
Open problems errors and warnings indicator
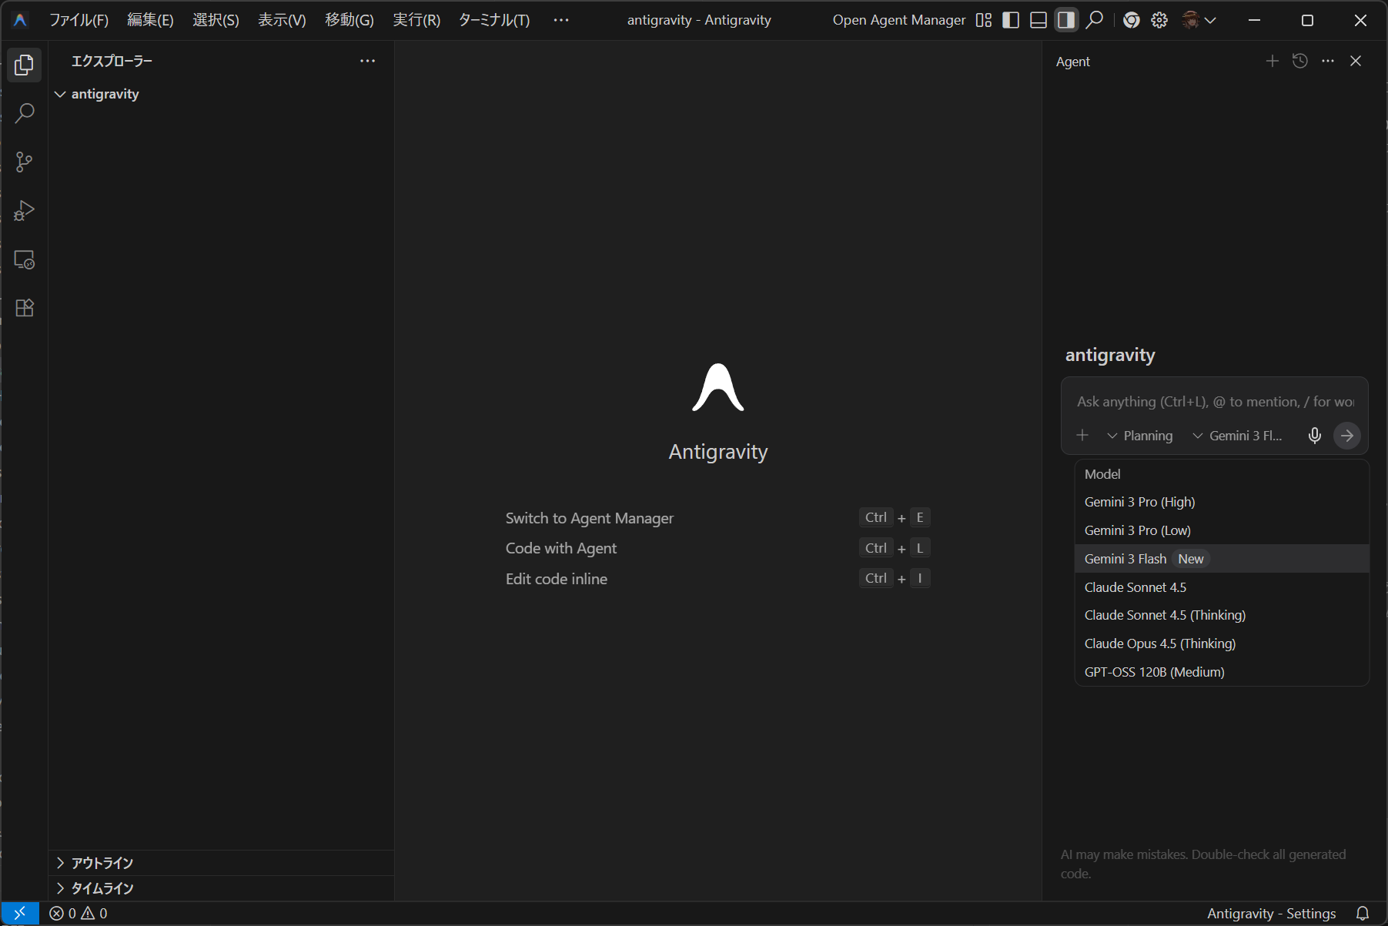(x=79, y=914)
